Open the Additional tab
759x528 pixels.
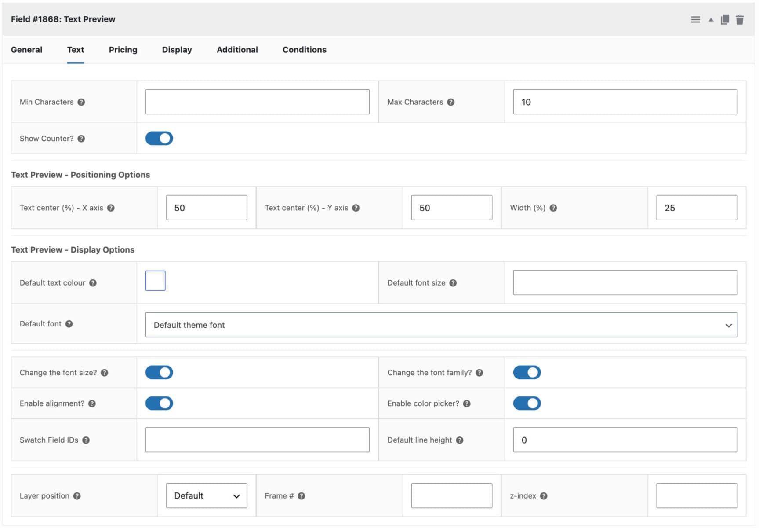tap(237, 50)
